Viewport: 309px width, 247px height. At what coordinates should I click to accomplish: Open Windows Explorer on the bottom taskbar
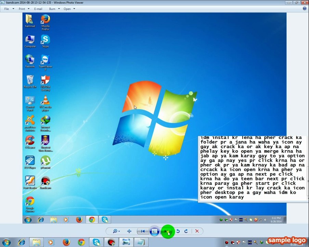(37, 242)
